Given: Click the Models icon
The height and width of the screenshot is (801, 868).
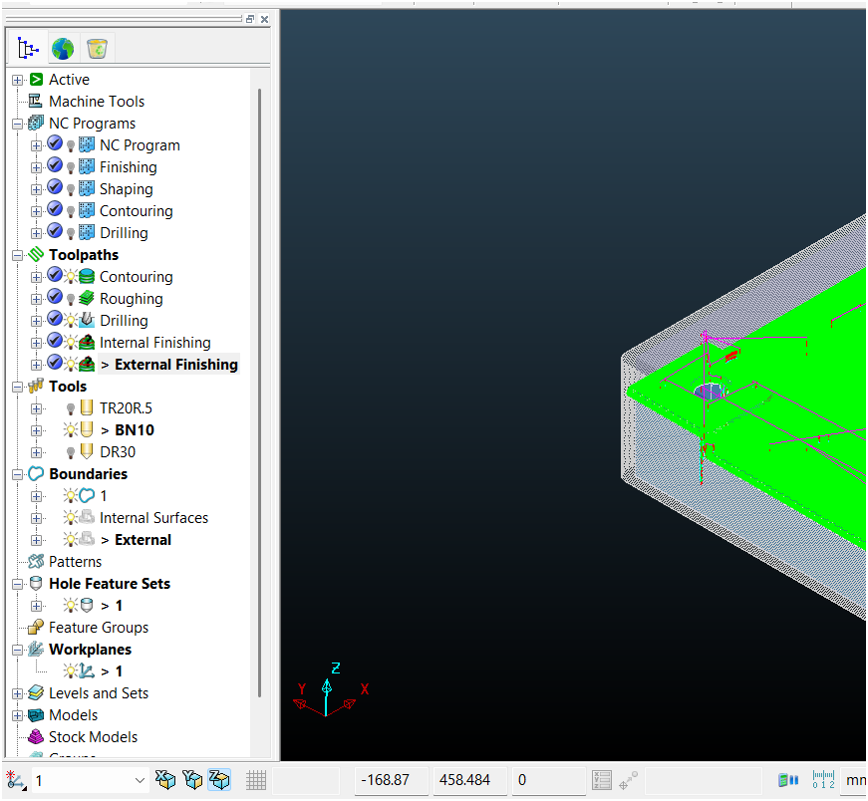Looking at the screenshot, I should tap(36, 714).
